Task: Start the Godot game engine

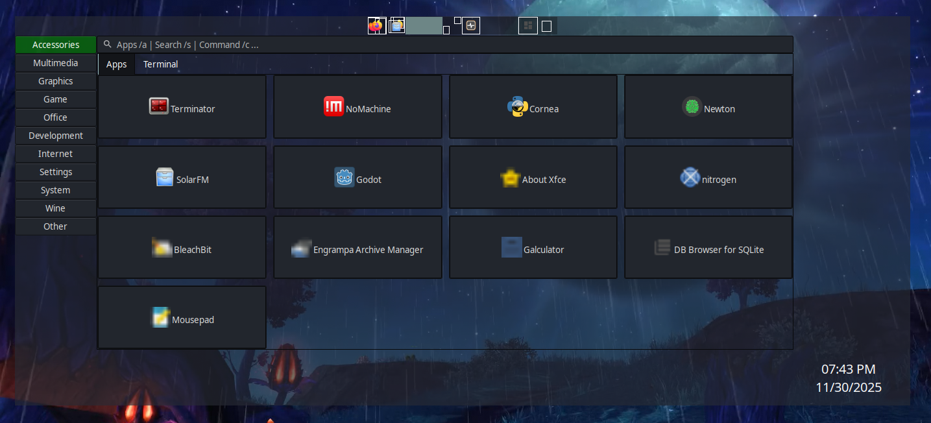Action: coord(357,176)
